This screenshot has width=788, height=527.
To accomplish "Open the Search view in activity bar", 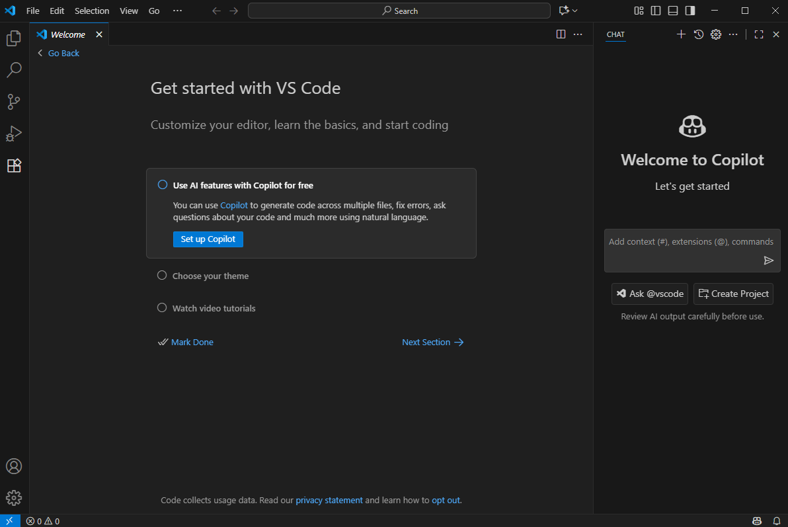I will [x=14, y=70].
